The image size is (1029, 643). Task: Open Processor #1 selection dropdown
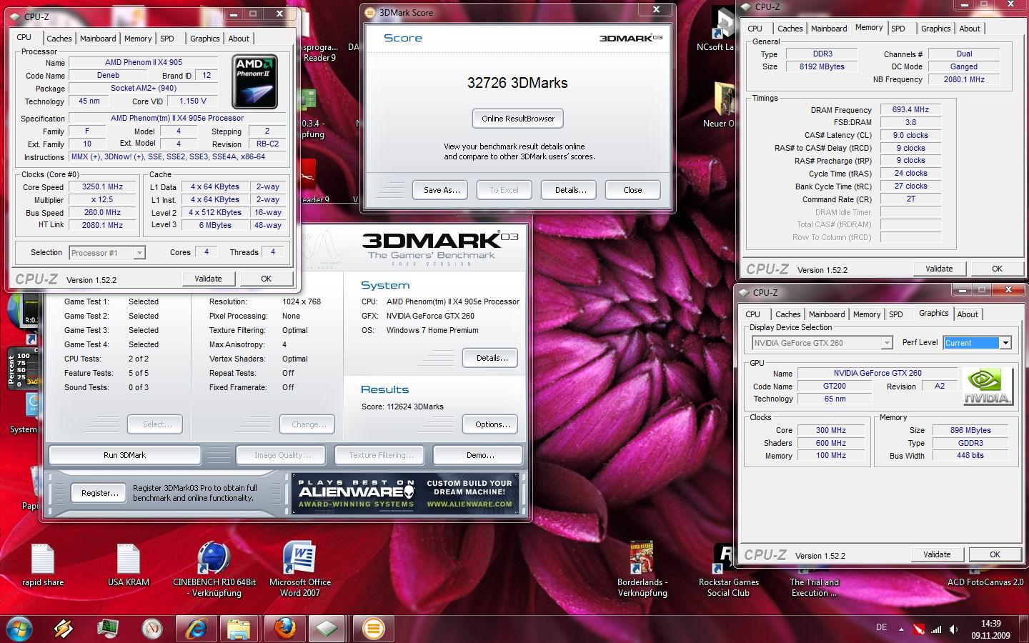[x=107, y=252]
